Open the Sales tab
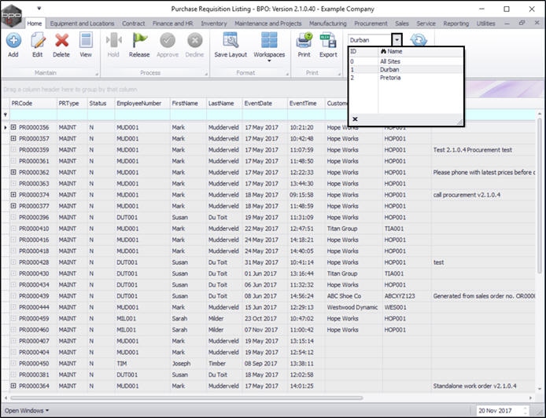 [x=402, y=24]
